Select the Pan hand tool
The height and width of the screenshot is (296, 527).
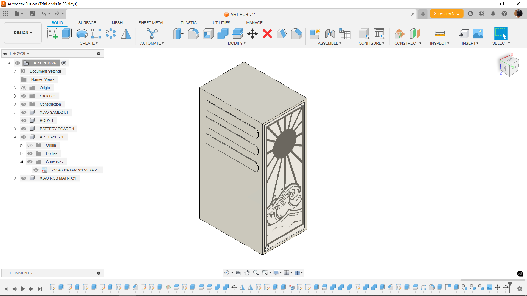point(247,273)
